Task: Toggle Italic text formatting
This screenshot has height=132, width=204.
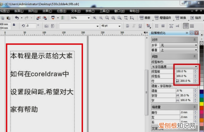Action: click(134, 26)
